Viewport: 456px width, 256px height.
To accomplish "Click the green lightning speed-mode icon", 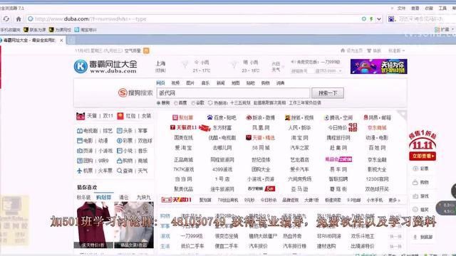I will point(371,19).
